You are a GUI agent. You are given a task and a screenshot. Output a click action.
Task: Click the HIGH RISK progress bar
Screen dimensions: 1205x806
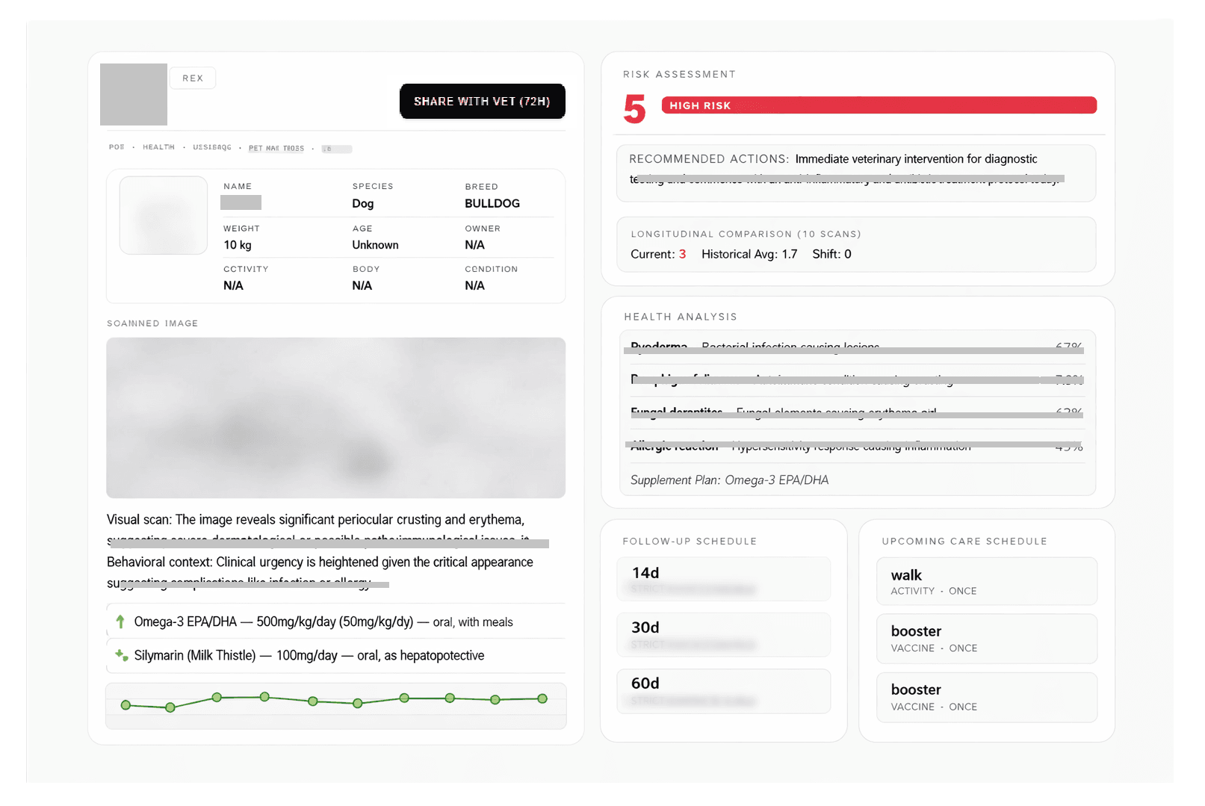tap(879, 105)
